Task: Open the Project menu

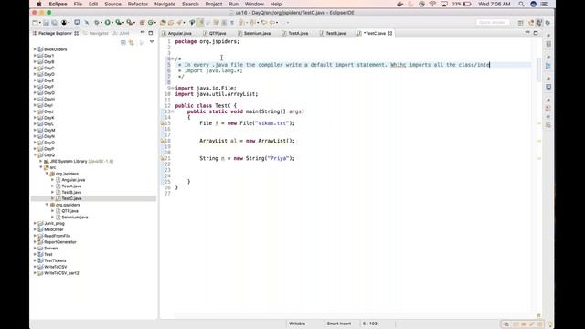Action: (x=213, y=4)
